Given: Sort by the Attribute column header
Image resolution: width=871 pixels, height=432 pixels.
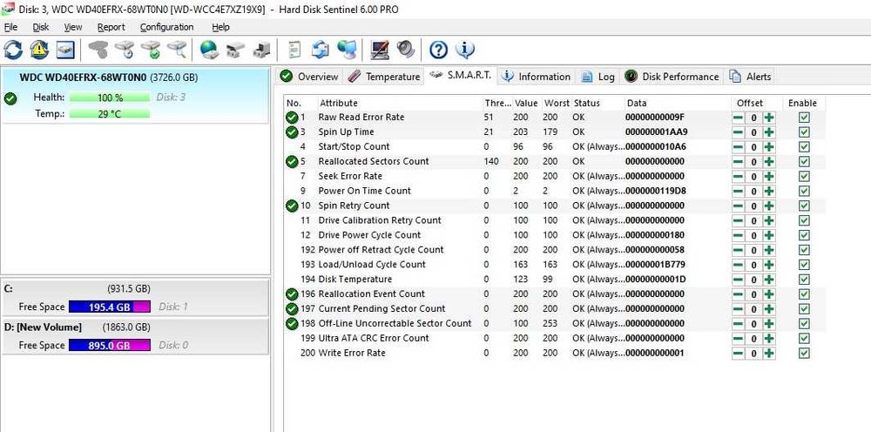Looking at the screenshot, I should coord(400,103).
